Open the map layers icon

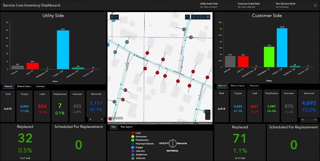(203, 17)
